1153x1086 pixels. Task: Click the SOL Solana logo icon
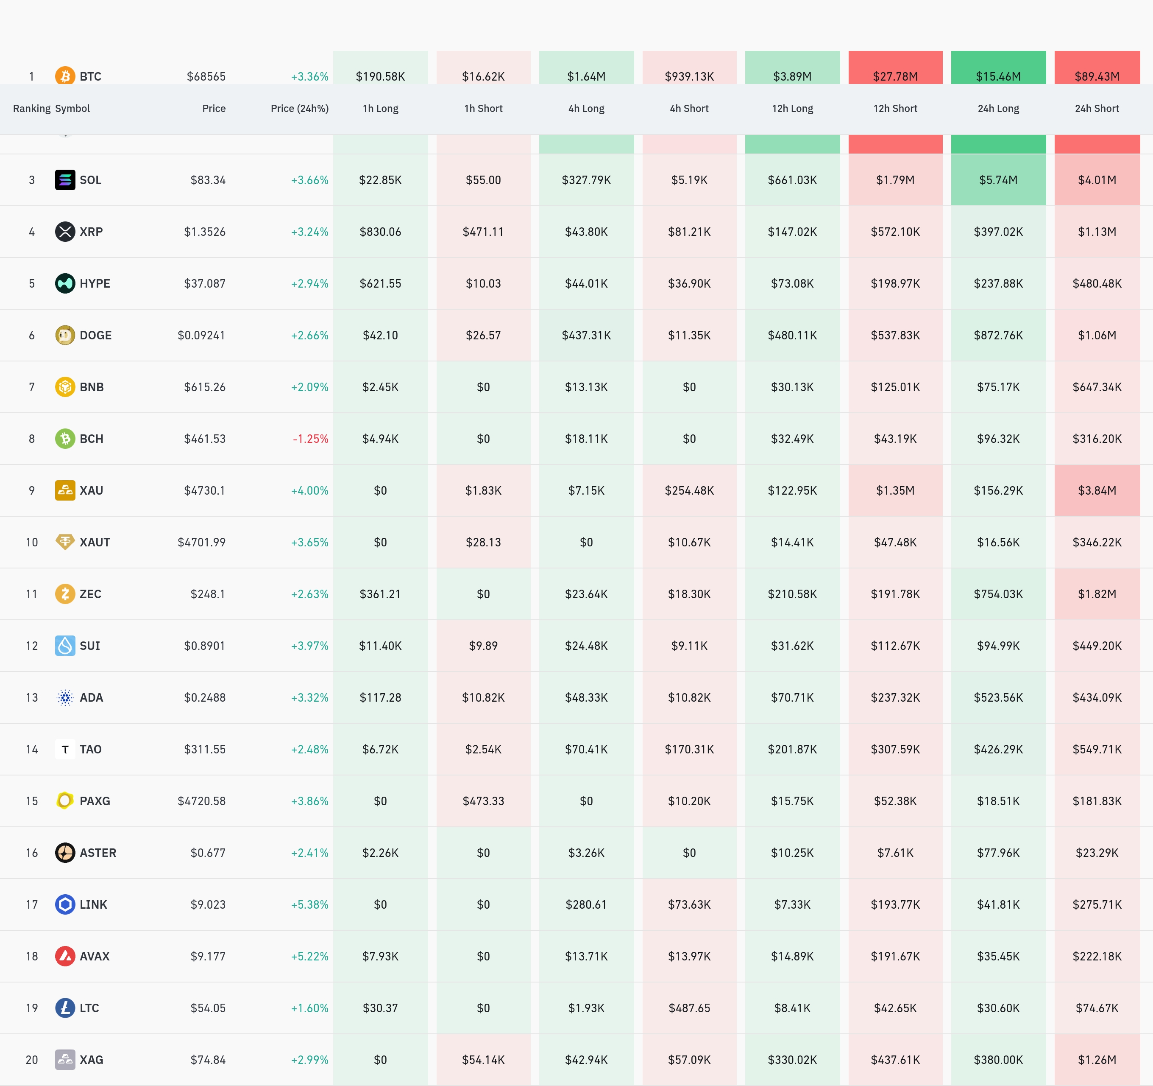coord(65,180)
